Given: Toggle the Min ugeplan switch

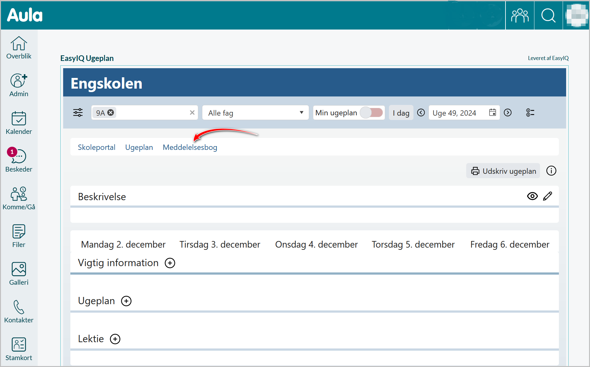Looking at the screenshot, I should 371,112.
